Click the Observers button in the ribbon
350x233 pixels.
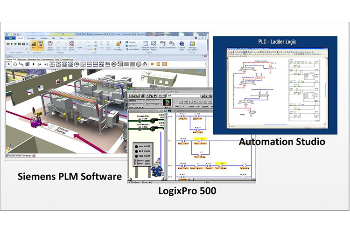click(x=131, y=46)
